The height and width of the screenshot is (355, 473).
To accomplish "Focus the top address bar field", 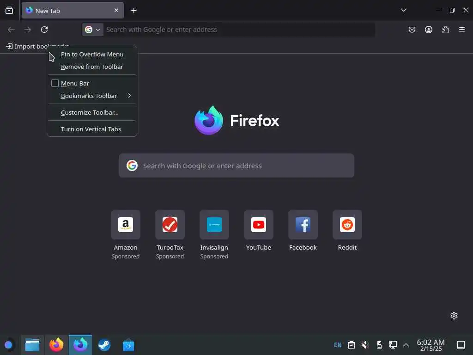I will point(239,30).
